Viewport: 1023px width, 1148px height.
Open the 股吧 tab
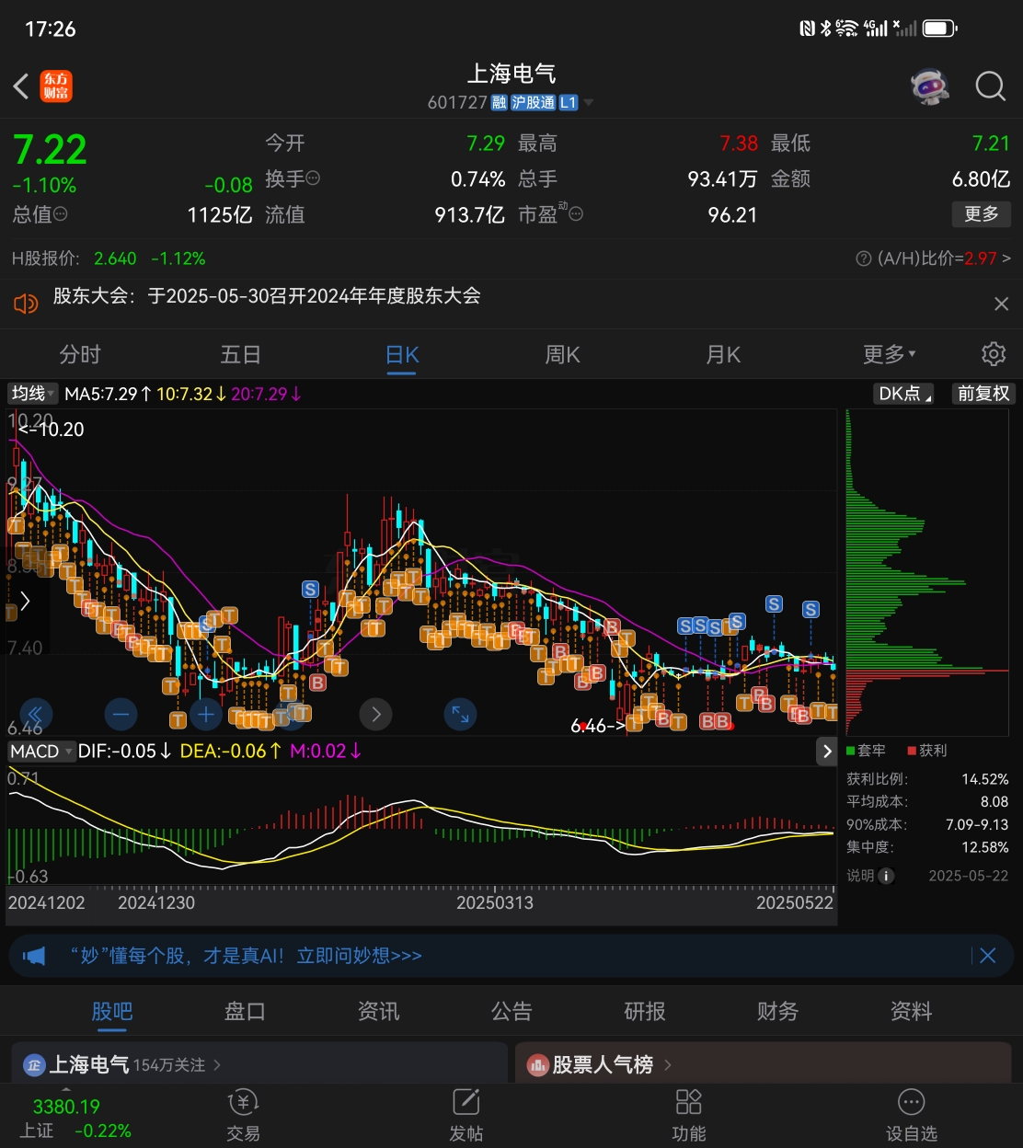tap(112, 1012)
